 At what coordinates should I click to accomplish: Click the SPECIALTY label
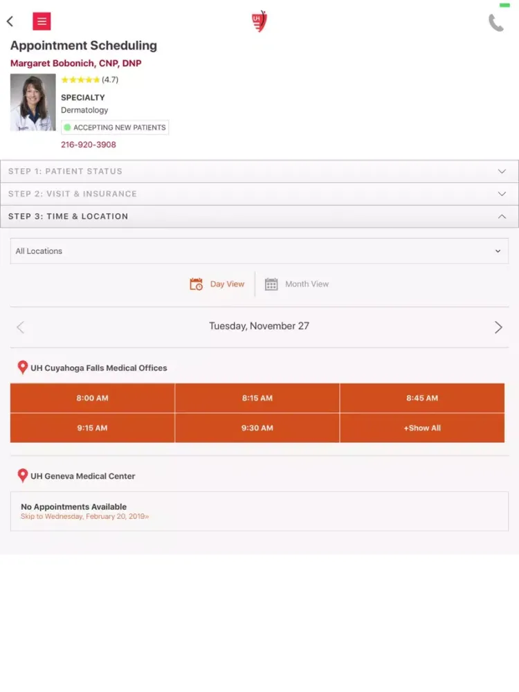[83, 98]
